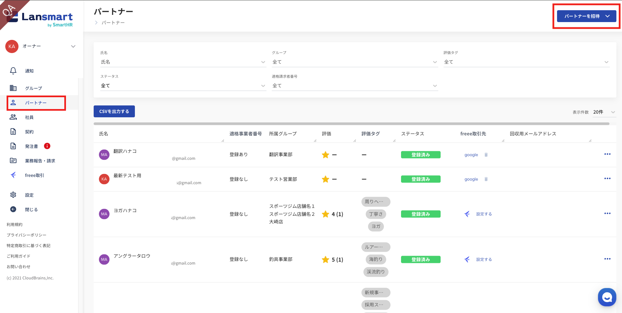
Task: Open グループ in the sidebar
Action: tap(34, 88)
